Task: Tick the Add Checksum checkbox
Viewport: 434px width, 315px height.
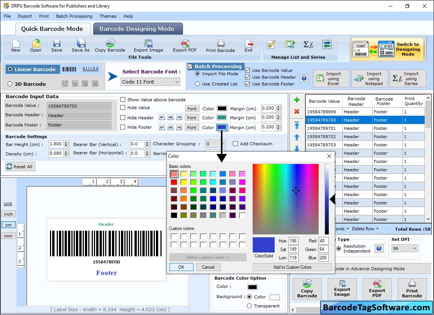Action: click(236, 144)
